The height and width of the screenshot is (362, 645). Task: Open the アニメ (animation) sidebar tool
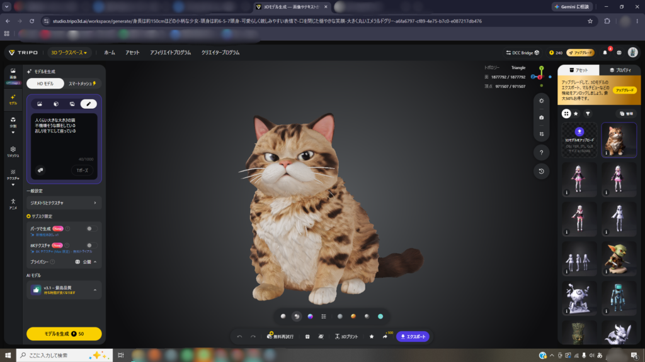13,204
